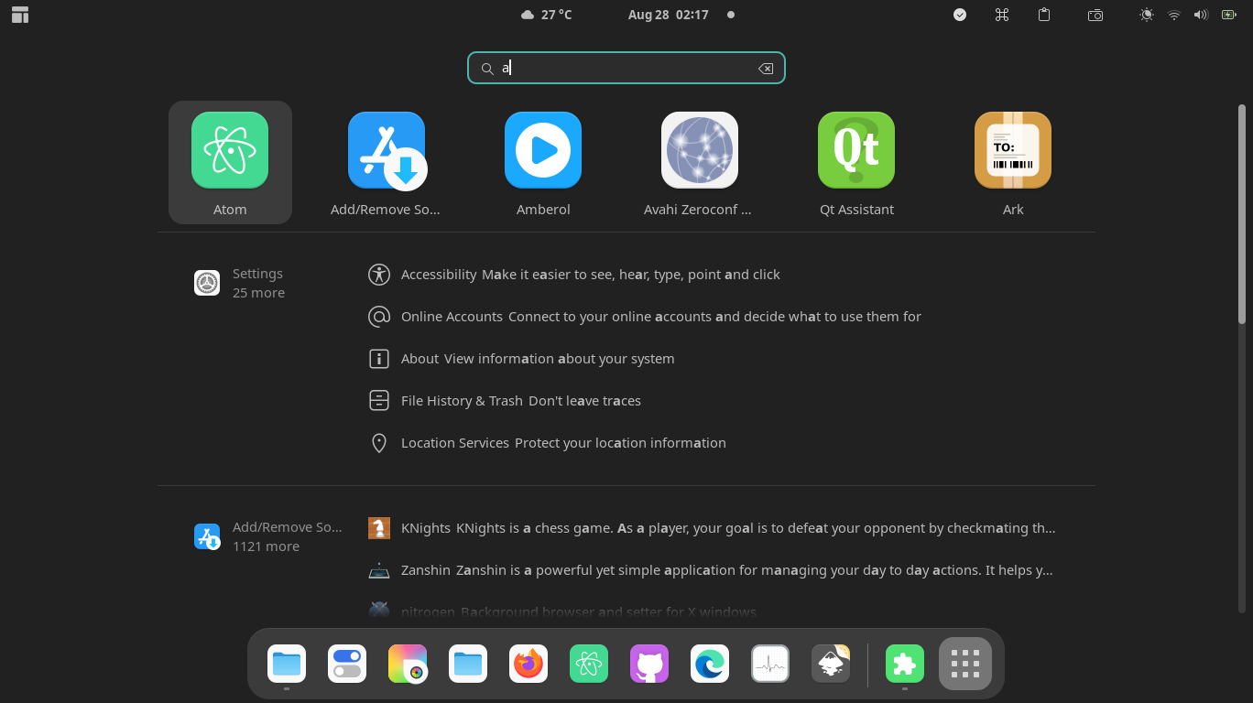Open the system monitor dock icon
Viewport: 1253px width, 703px height.
pos(770,664)
